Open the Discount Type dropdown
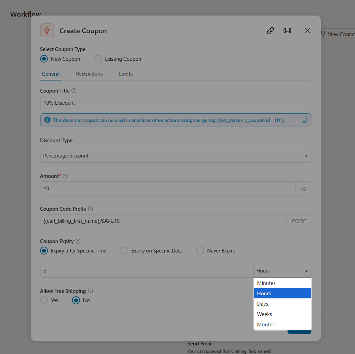 coord(175,156)
